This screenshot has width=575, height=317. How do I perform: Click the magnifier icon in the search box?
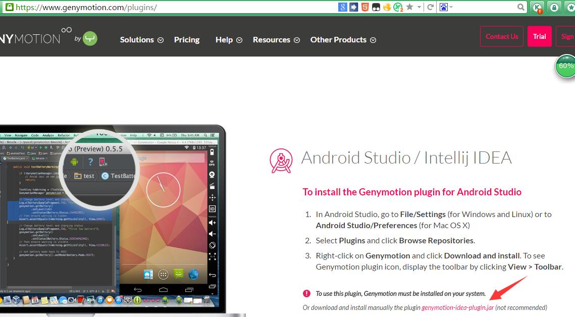(x=520, y=7)
